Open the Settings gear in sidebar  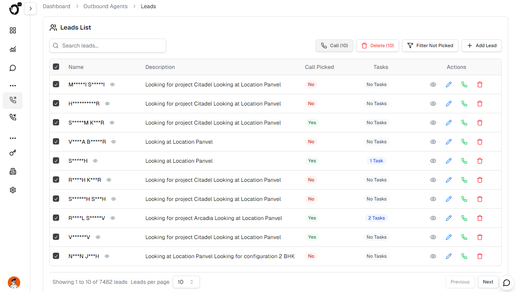[x=13, y=190]
